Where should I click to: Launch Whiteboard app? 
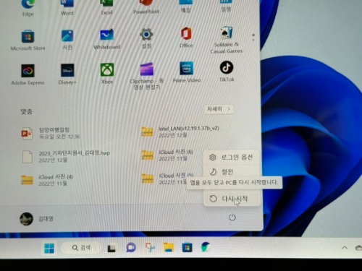[x=106, y=39]
